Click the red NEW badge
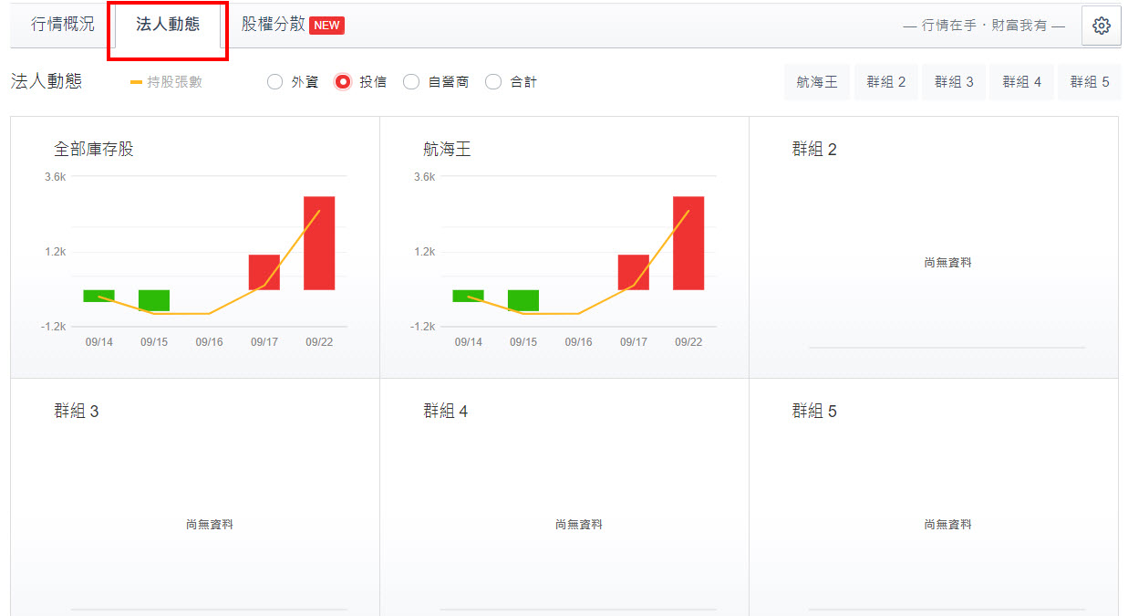The image size is (1128, 616). (326, 26)
